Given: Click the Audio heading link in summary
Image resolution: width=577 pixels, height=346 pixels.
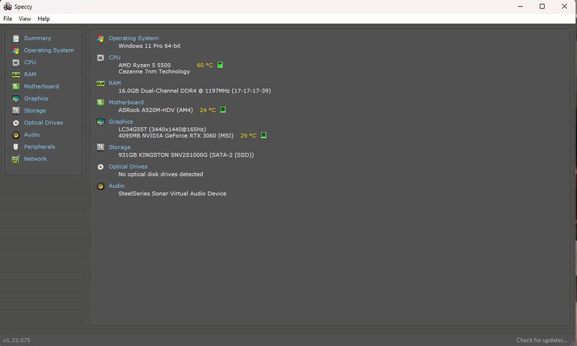Looking at the screenshot, I should tap(116, 186).
